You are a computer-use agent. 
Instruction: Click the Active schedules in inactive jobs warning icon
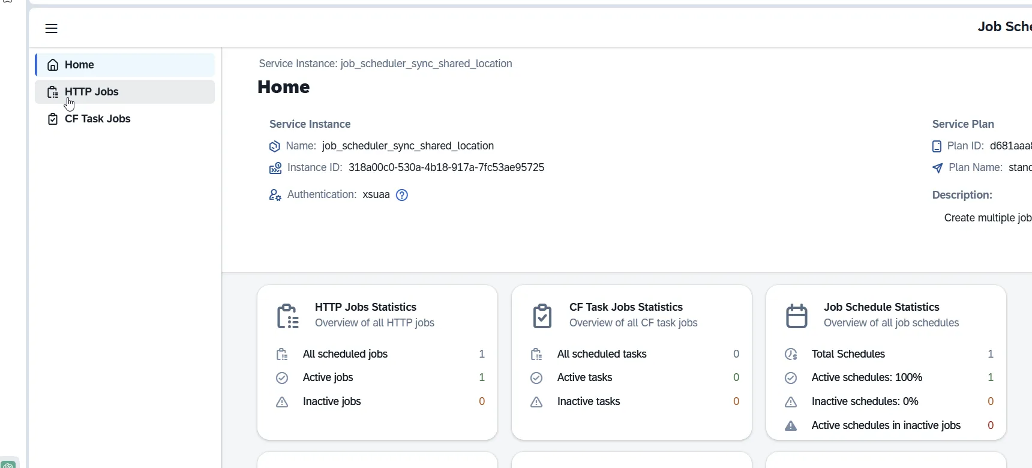point(791,426)
